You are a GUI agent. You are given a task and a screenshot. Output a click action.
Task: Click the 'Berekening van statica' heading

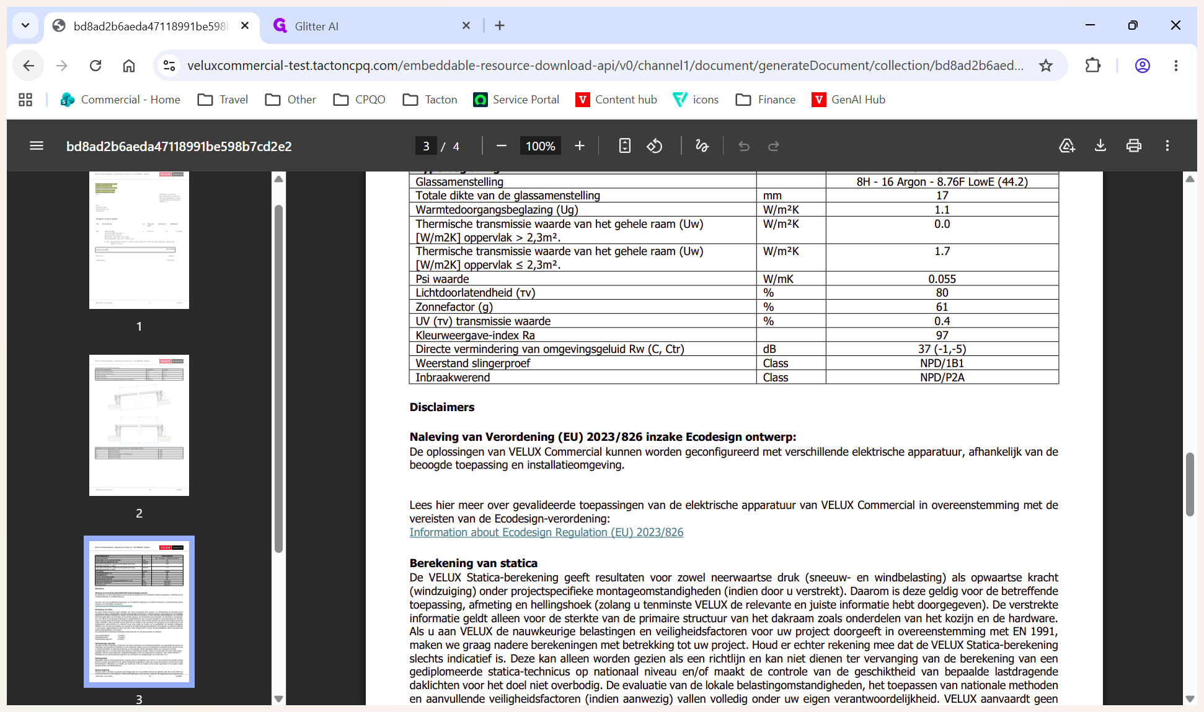pos(473,563)
